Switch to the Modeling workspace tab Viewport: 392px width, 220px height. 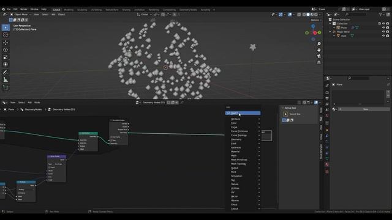click(x=69, y=10)
